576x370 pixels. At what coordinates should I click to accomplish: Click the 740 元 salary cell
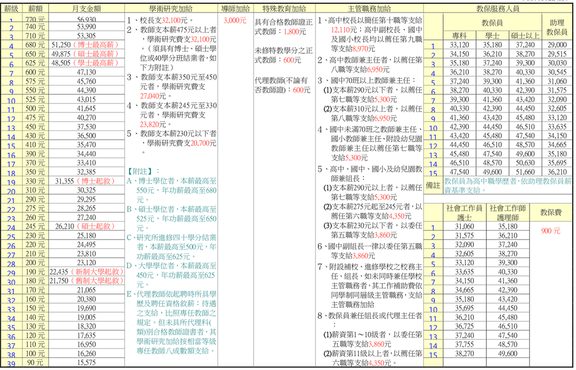click(34, 27)
